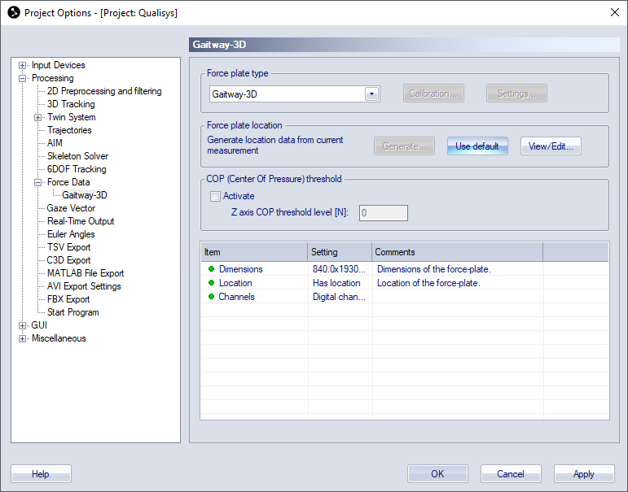Click the Comments column header
Image resolution: width=628 pixels, height=492 pixels.
(458, 252)
